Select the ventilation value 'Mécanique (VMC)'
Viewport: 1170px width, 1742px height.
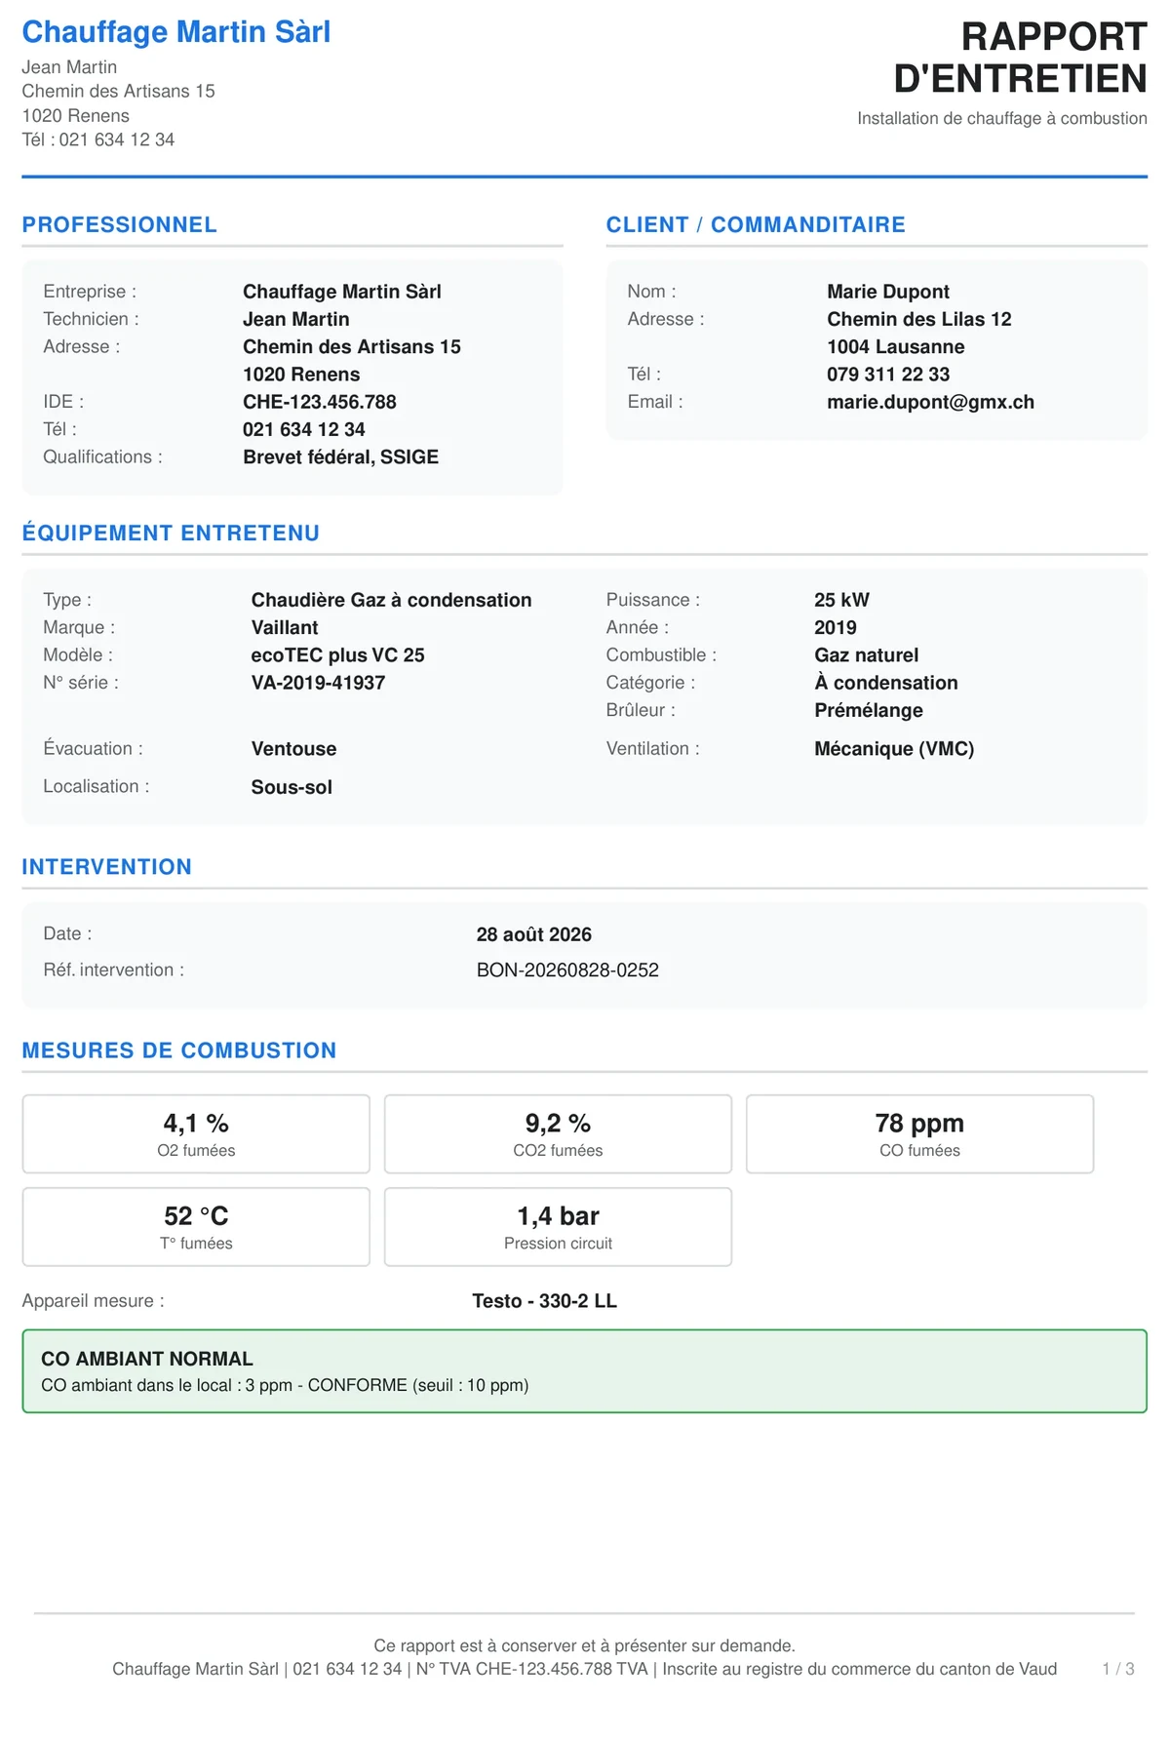coord(895,749)
